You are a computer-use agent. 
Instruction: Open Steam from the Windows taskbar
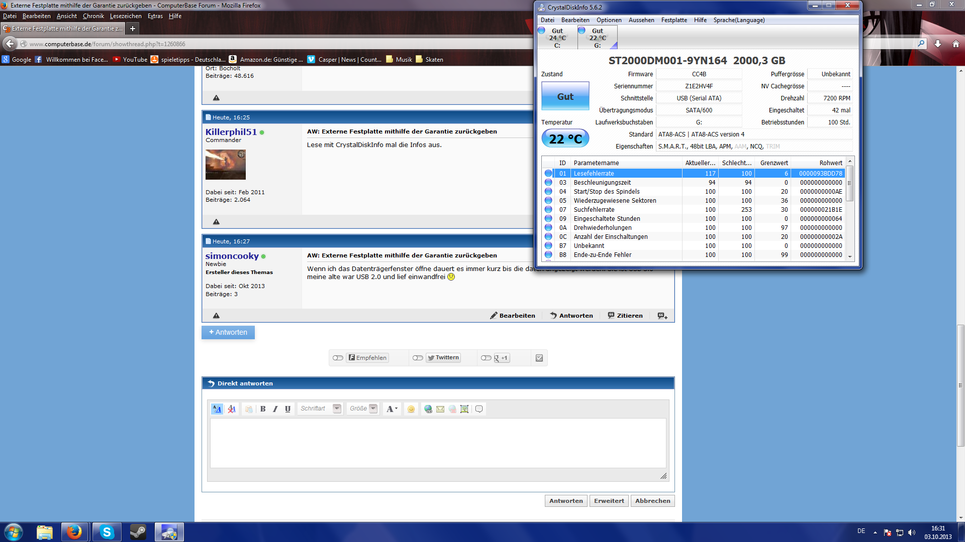pos(138,532)
